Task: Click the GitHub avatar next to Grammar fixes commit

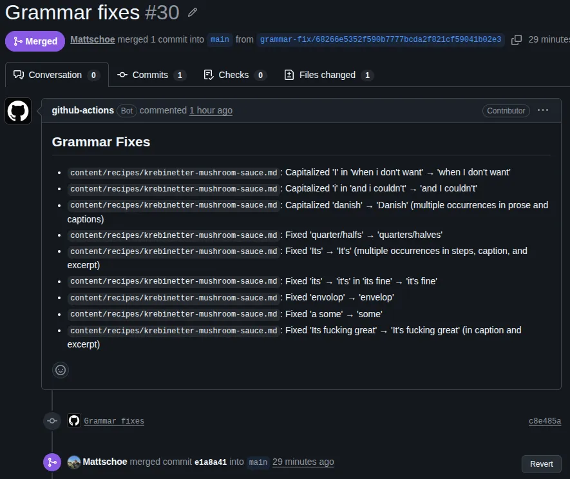Action: [x=74, y=421]
